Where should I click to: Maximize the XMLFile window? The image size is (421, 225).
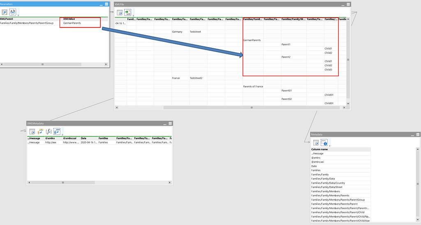coord(348,4)
